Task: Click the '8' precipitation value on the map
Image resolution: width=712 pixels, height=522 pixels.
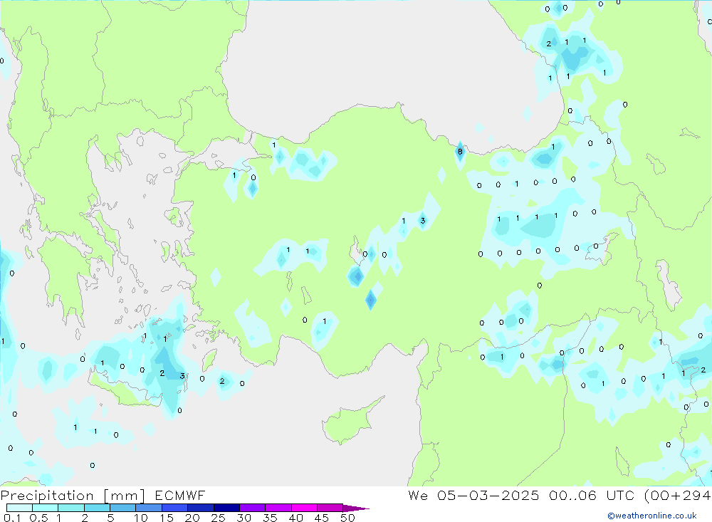Action: coord(460,152)
